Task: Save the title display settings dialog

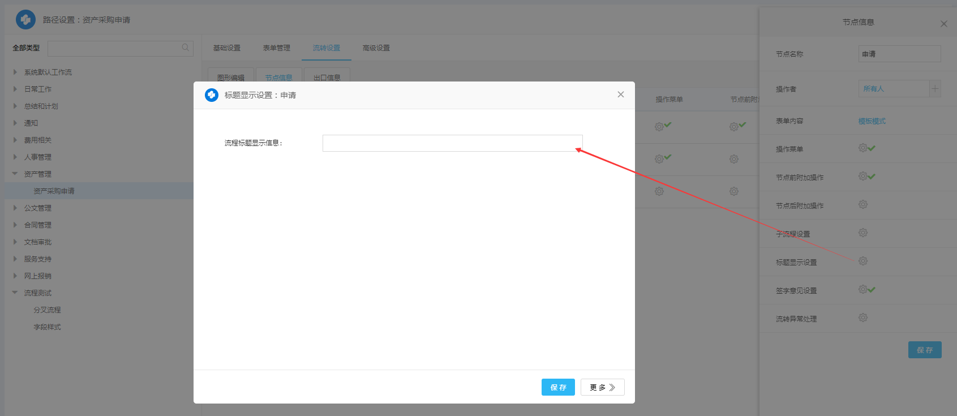Action: point(558,387)
